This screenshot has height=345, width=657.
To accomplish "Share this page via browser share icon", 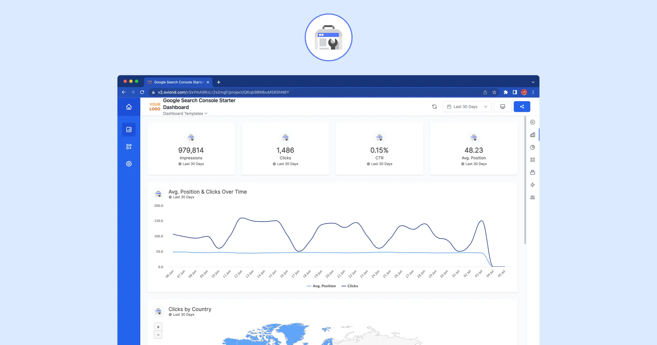I will (485, 92).
